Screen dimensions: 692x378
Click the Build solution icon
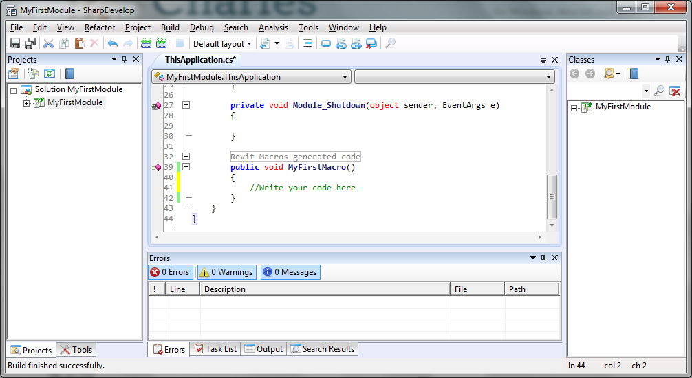[x=146, y=43]
